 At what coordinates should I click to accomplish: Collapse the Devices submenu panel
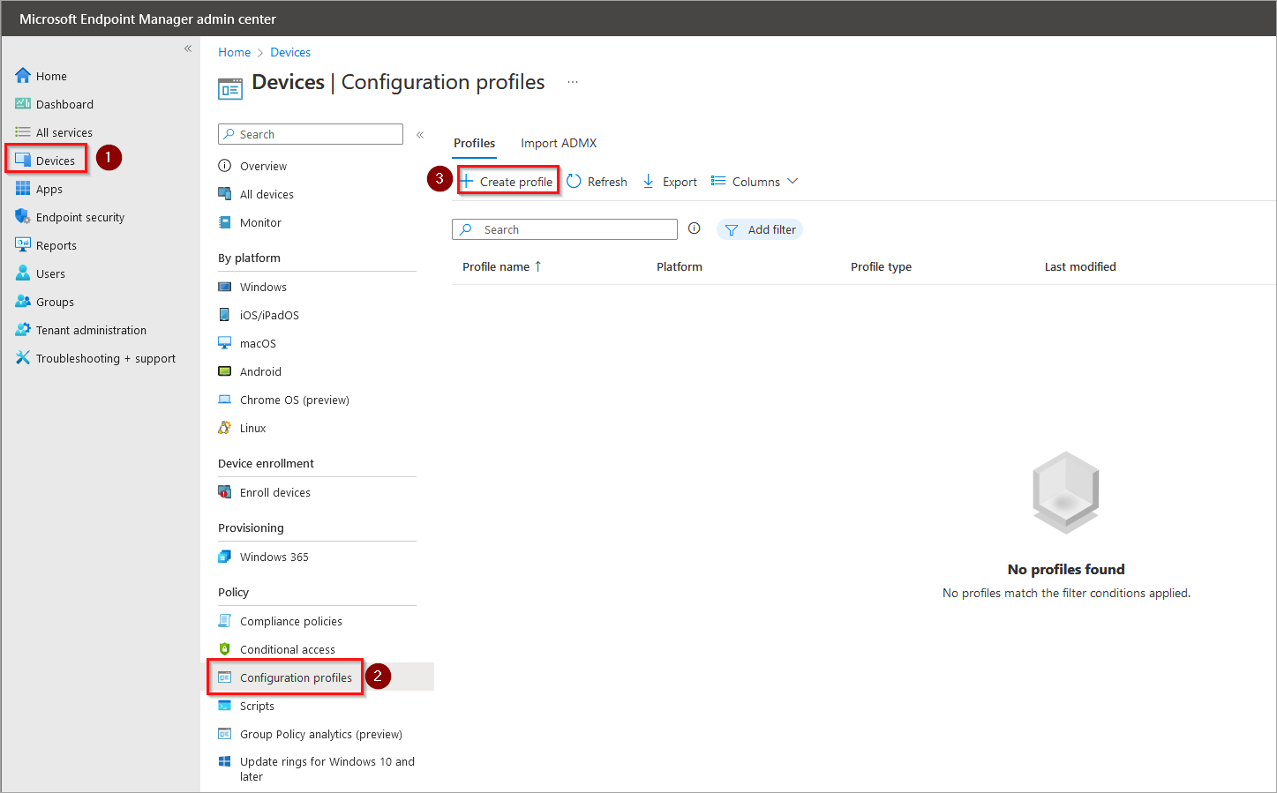click(x=420, y=135)
